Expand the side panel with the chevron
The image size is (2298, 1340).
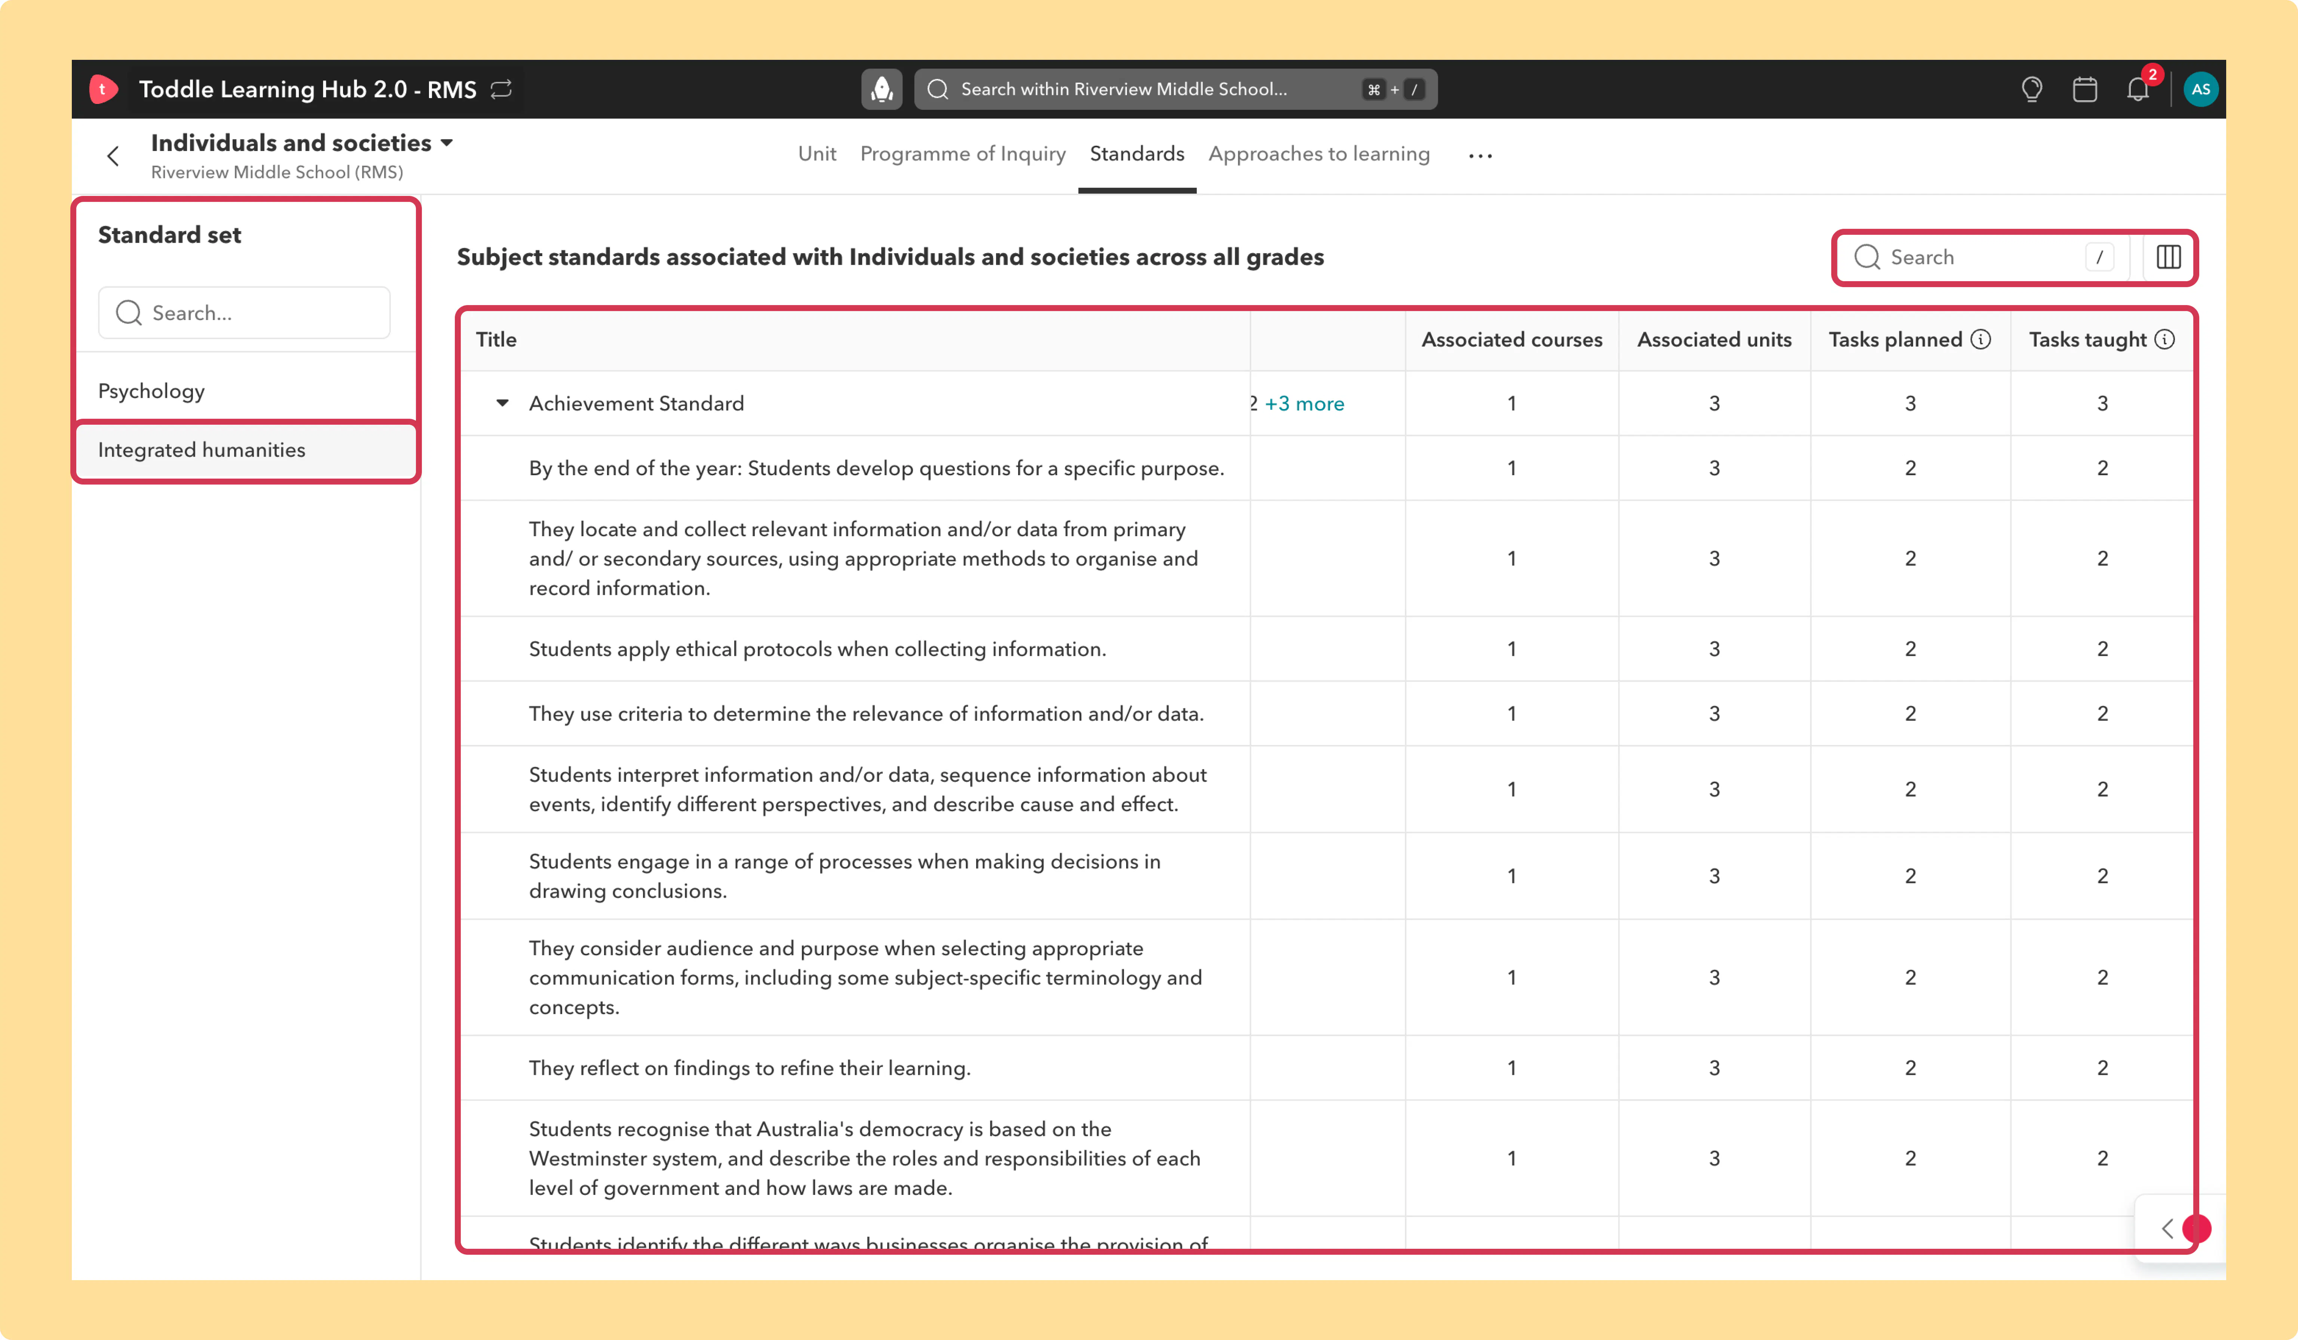click(2167, 1229)
